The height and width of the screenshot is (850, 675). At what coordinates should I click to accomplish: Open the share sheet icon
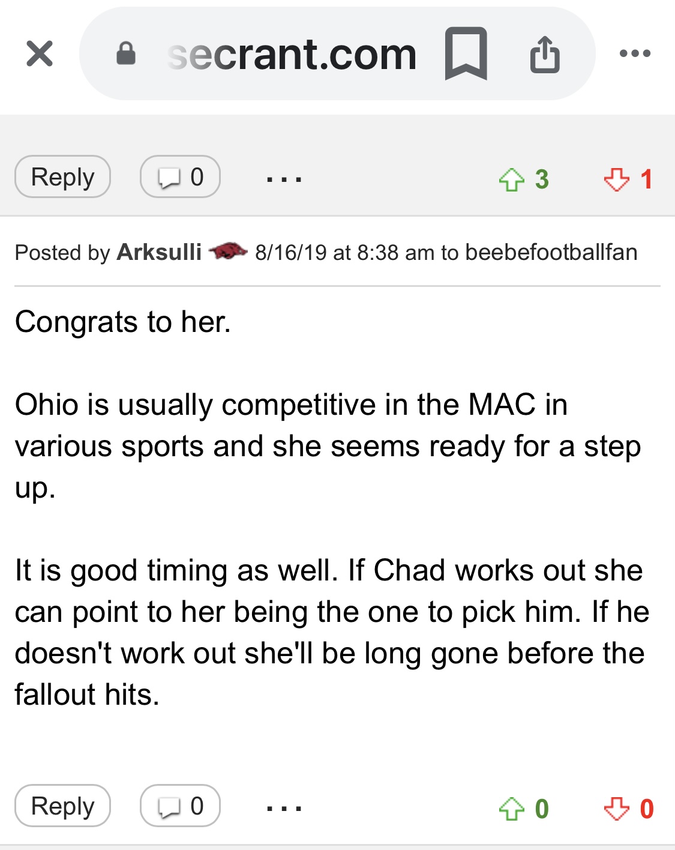(x=544, y=55)
